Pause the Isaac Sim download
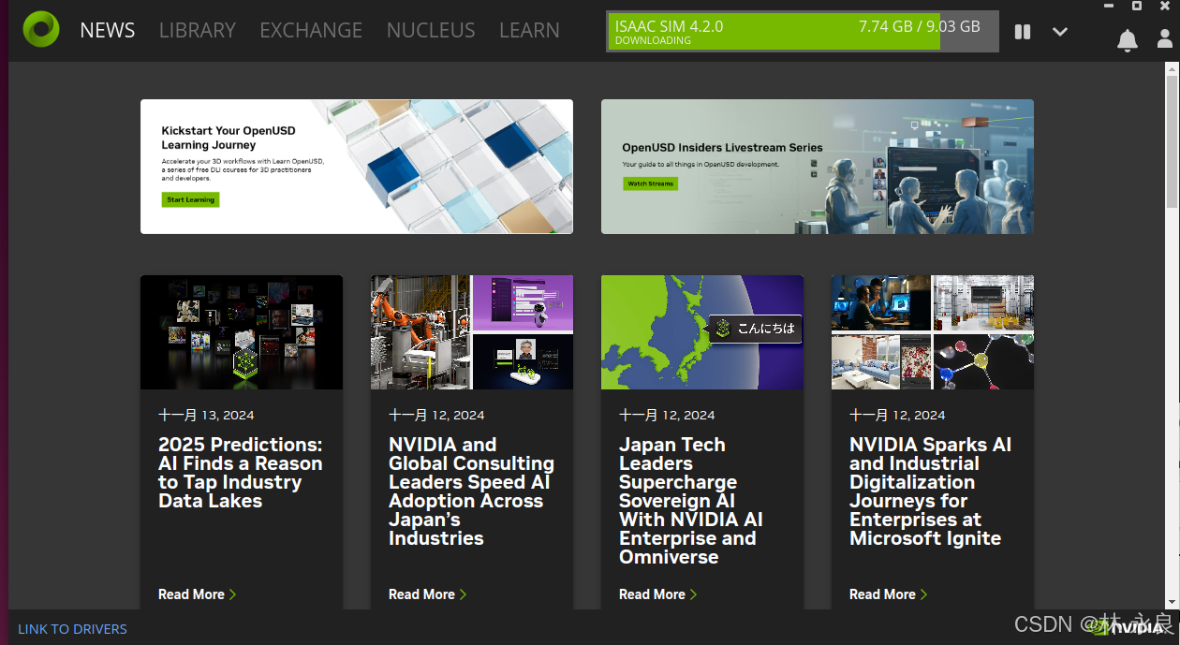The height and width of the screenshot is (645, 1180). tap(1023, 32)
